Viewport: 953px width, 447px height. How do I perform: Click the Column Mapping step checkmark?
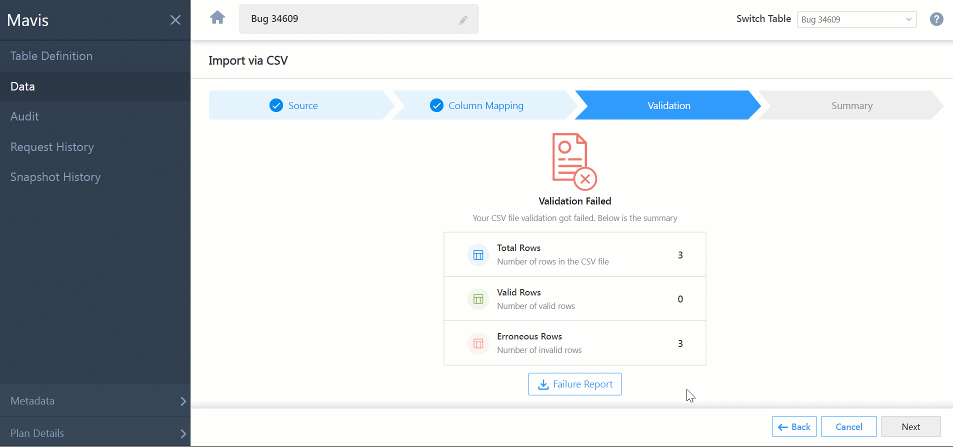click(x=436, y=105)
